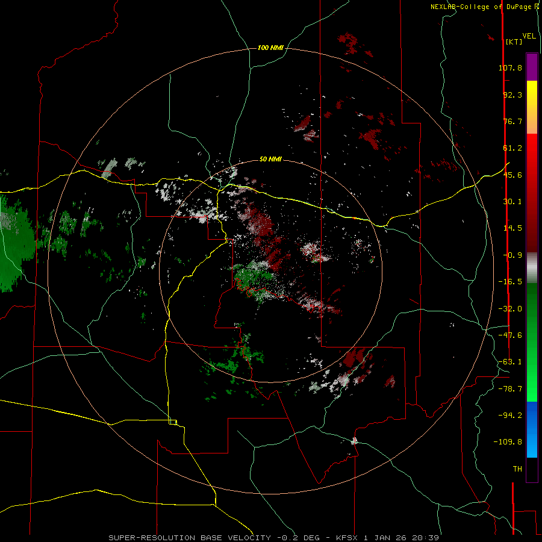Image resolution: width=542 pixels, height=542 pixels.
Task: Click the -47.6 value on velocity scale
Action: pos(510,335)
